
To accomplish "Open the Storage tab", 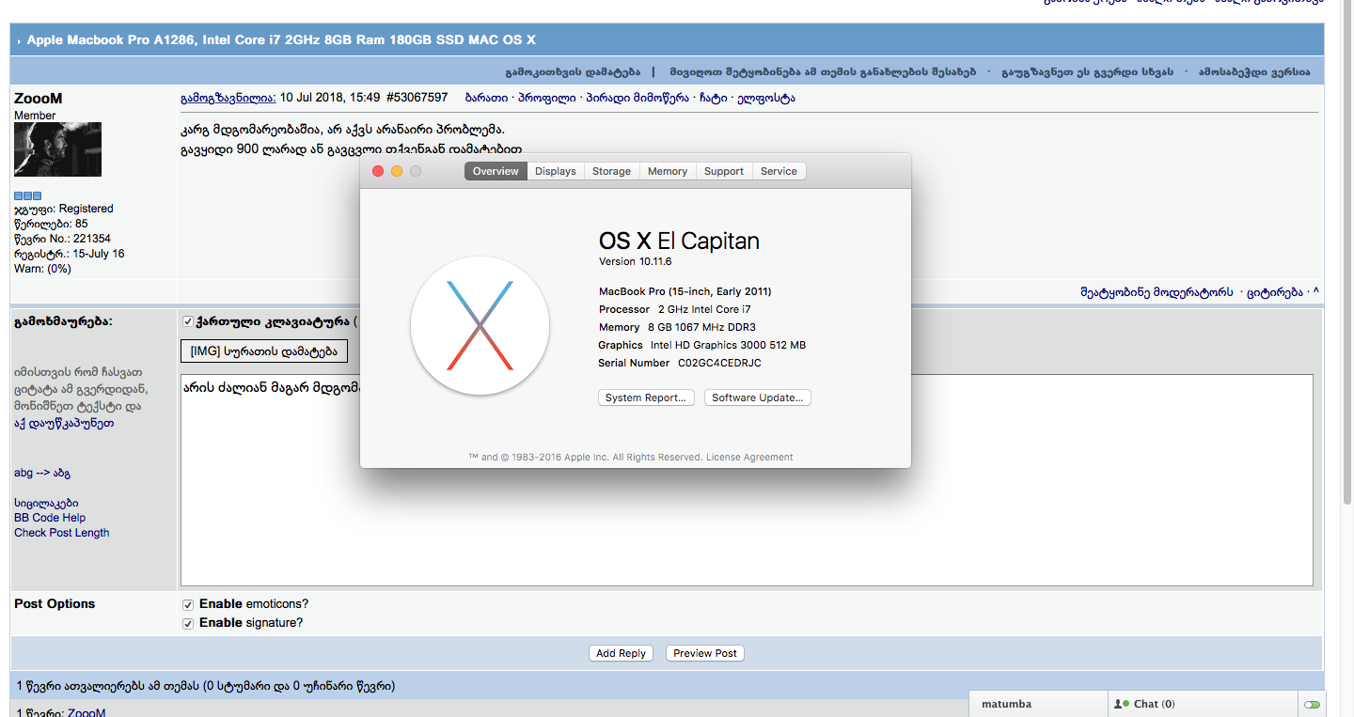I will pyautogui.click(x=612, y=171).
